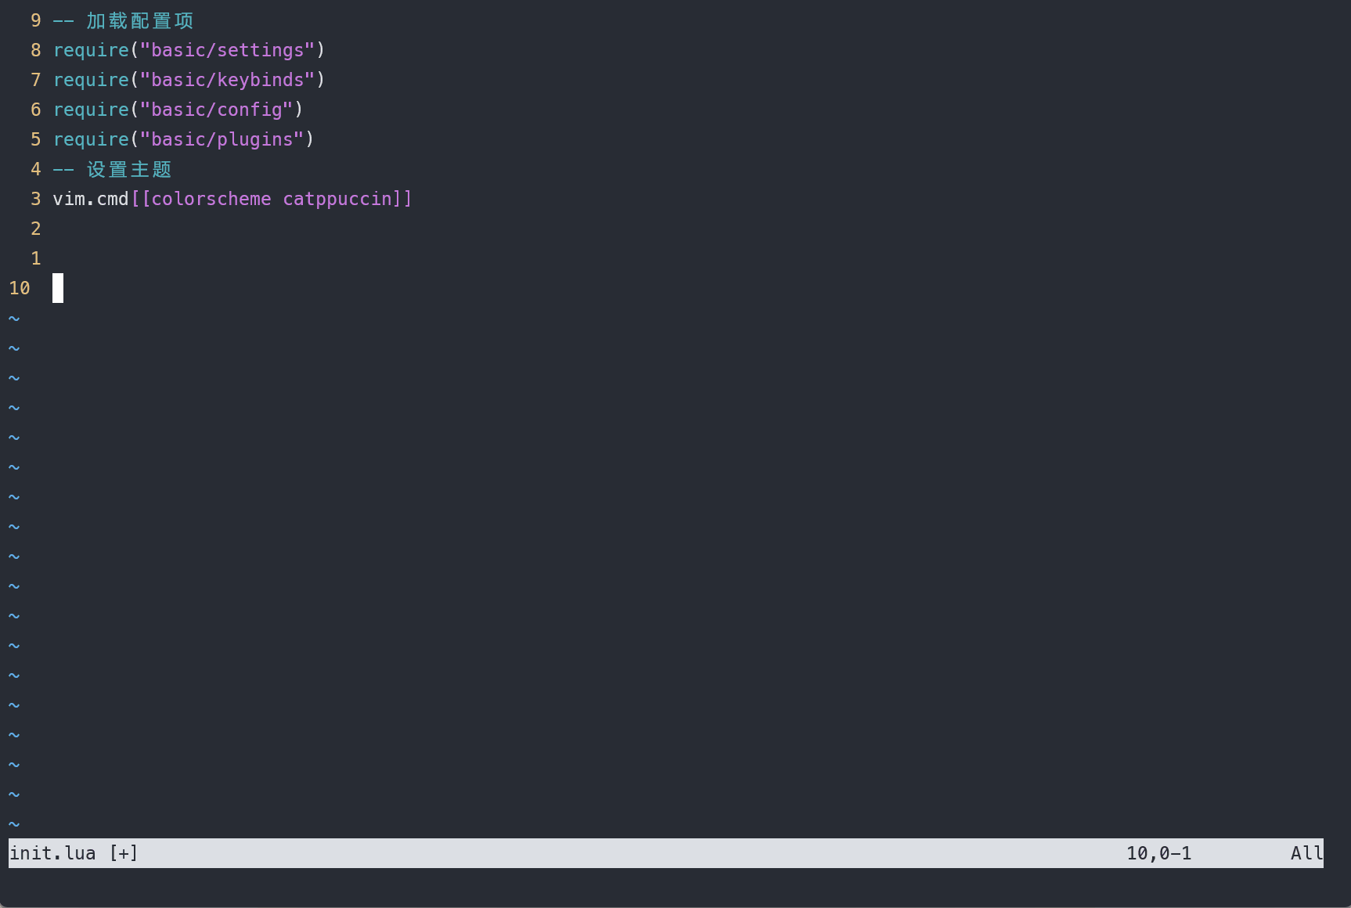
Task: Click relative line number 3 in the gutter
Action: pyautogui.click(x=35, y=199)
